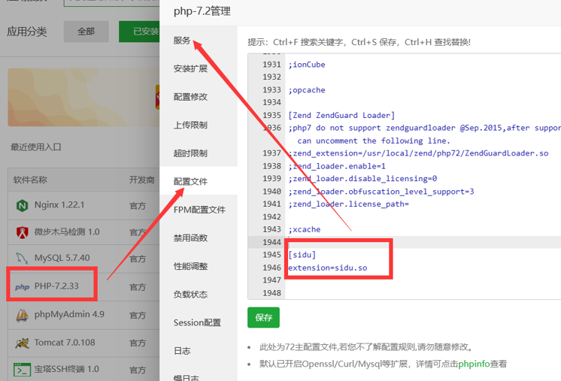The height and width of the screenshot is (381, 561).
Task: Go to 超时限制 settings
Action: pyautogui.click(x=190, y=153)
